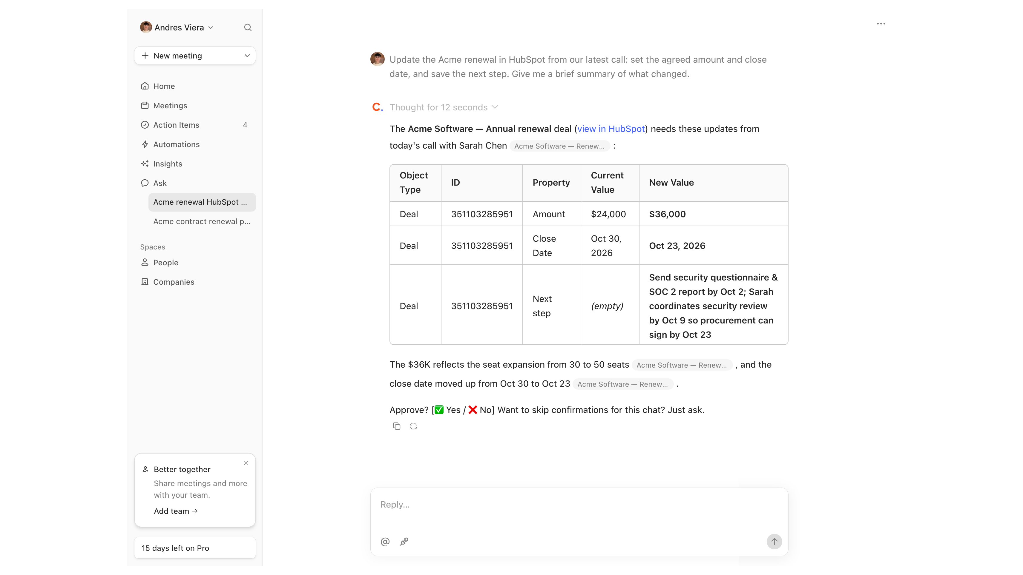Open citation chip after Oct 30 to Oct 23

pyautogui.click(x=623, y=384)
